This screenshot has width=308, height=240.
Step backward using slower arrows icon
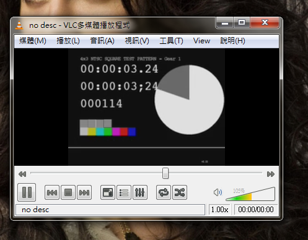pyautogui.click(x=22, y=174)
